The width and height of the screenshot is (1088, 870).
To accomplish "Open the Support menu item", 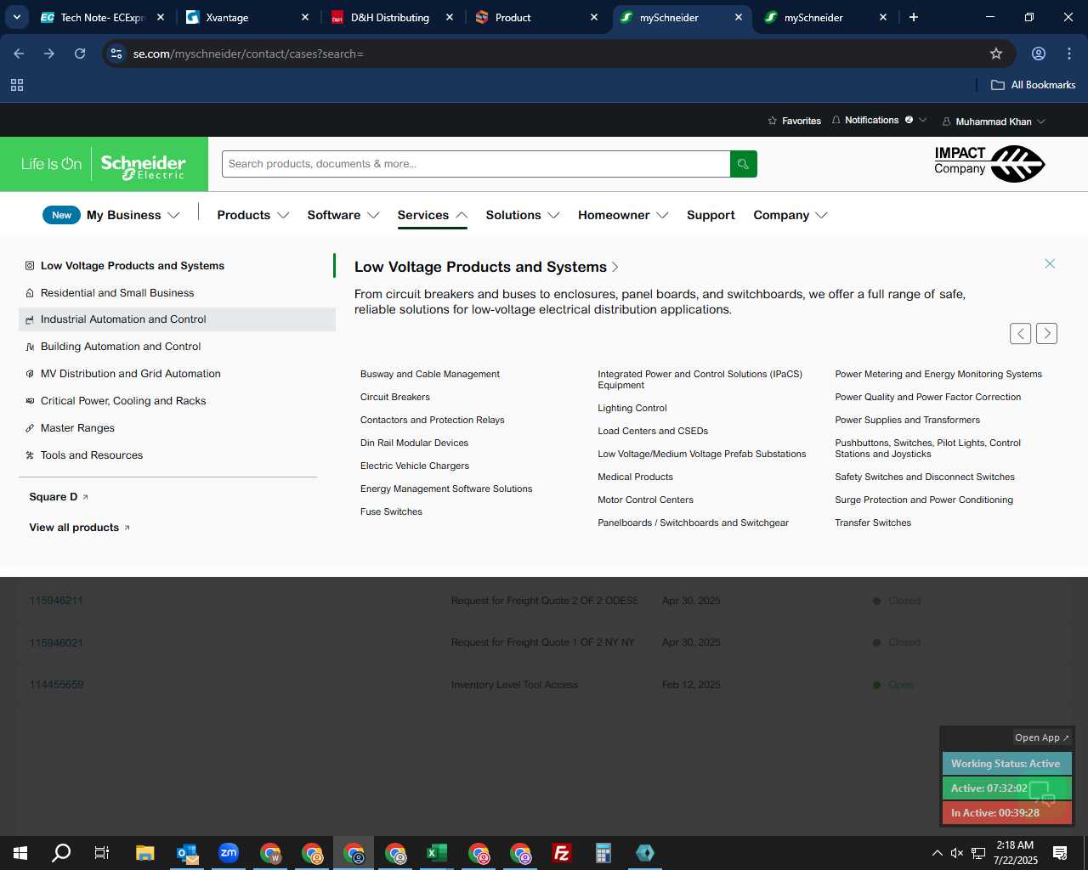I will pyautogui.click(x=711, y=215).
